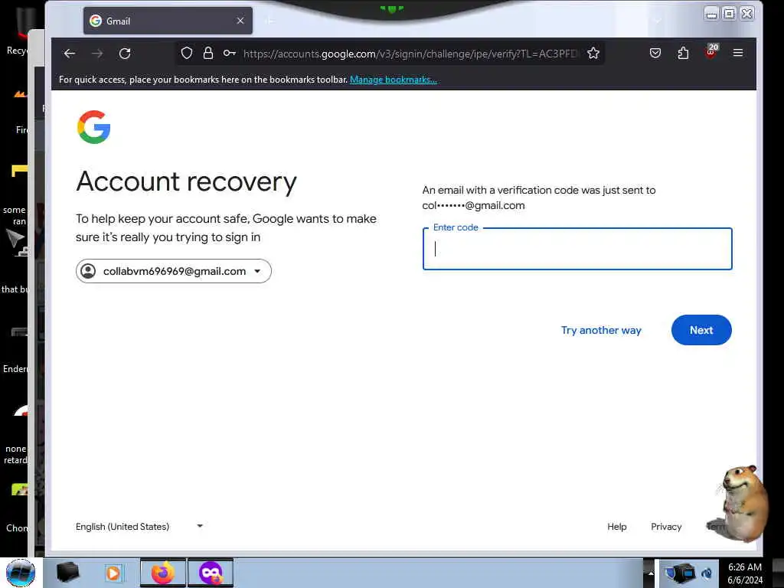
Task: Bookmark this page with the star icon
Action: [593, 53]
